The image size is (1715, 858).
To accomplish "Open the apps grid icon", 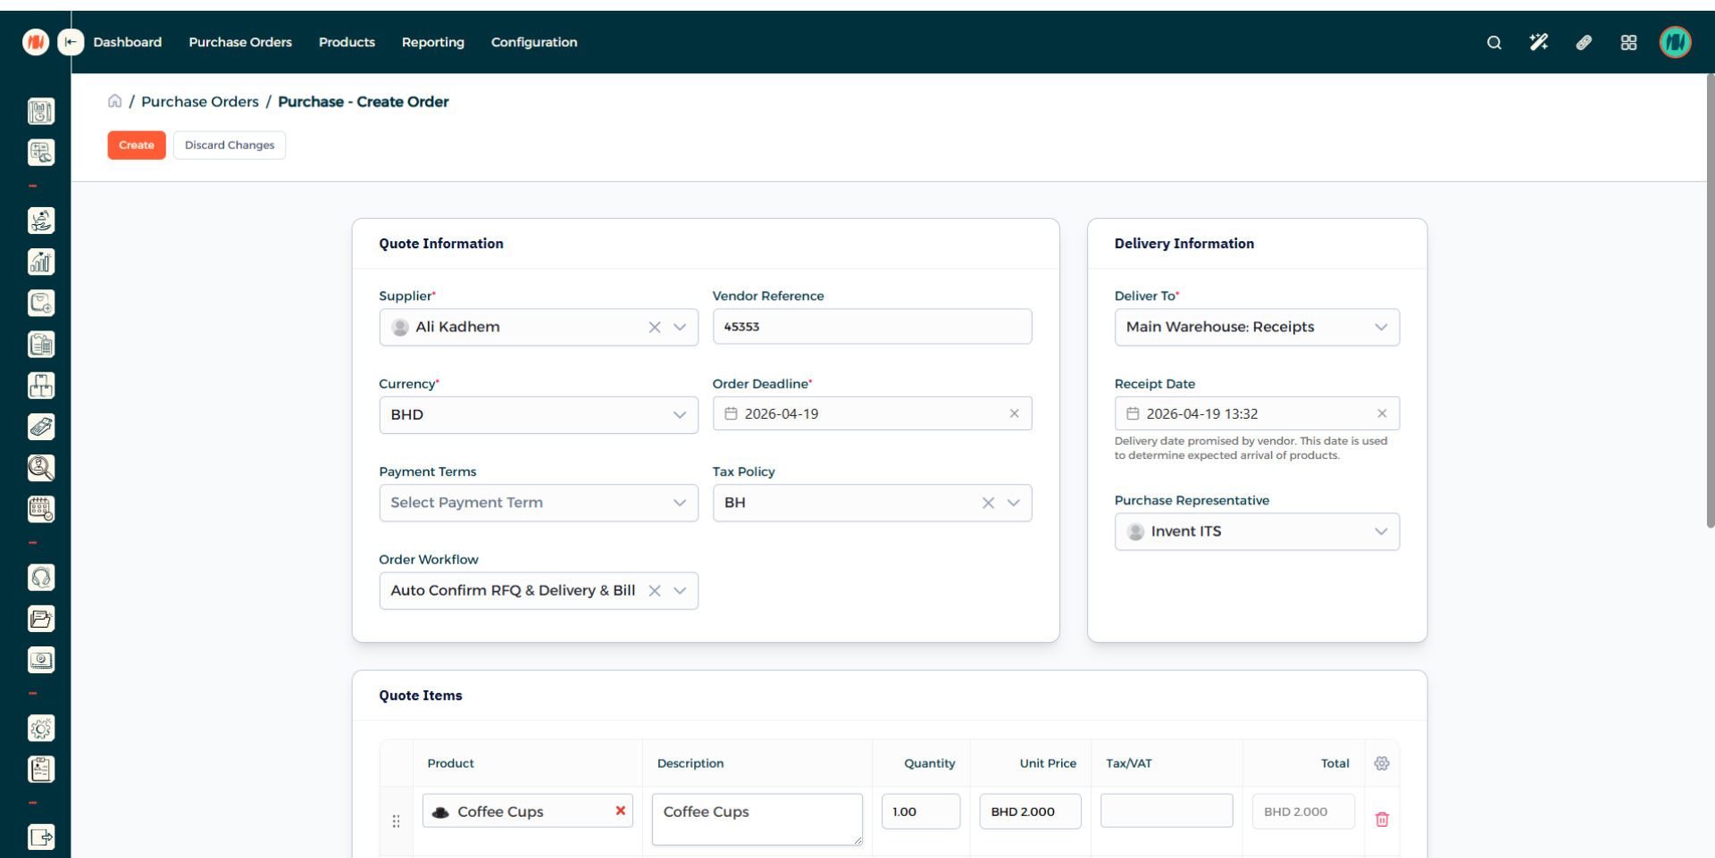I will pos(1628,43).
